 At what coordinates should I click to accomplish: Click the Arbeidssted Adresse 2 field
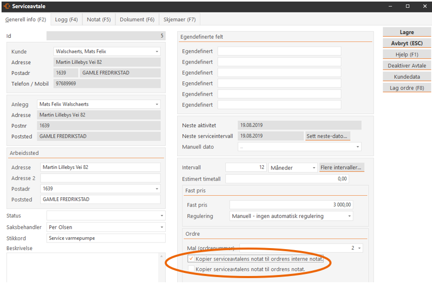(x=100, y=178)
